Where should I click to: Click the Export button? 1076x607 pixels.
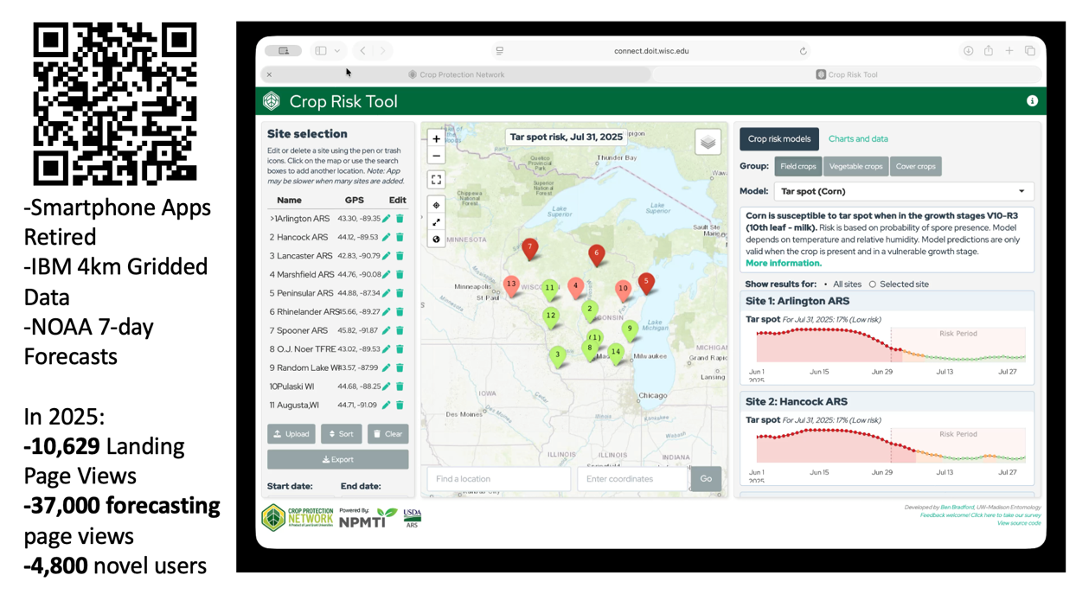[338, 459]
